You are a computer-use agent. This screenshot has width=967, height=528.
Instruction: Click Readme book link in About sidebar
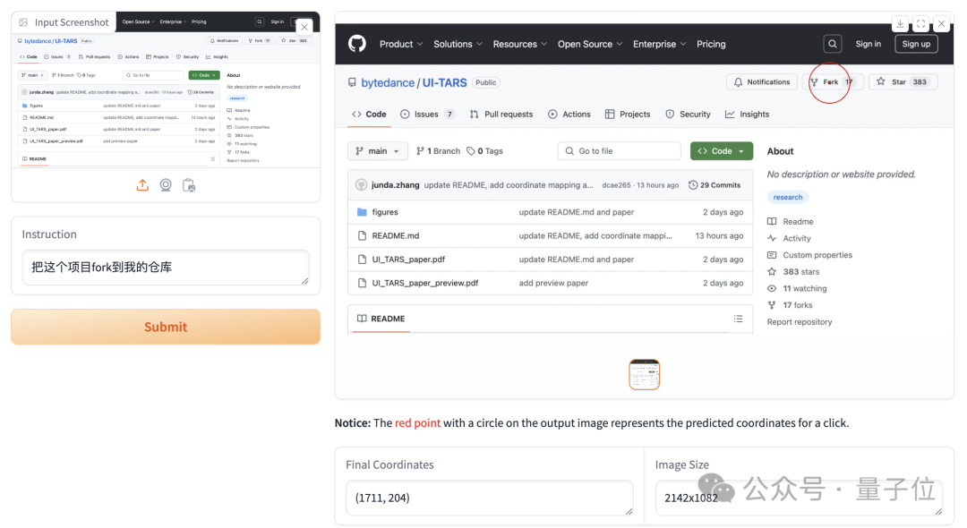click(x=791, y=221)
